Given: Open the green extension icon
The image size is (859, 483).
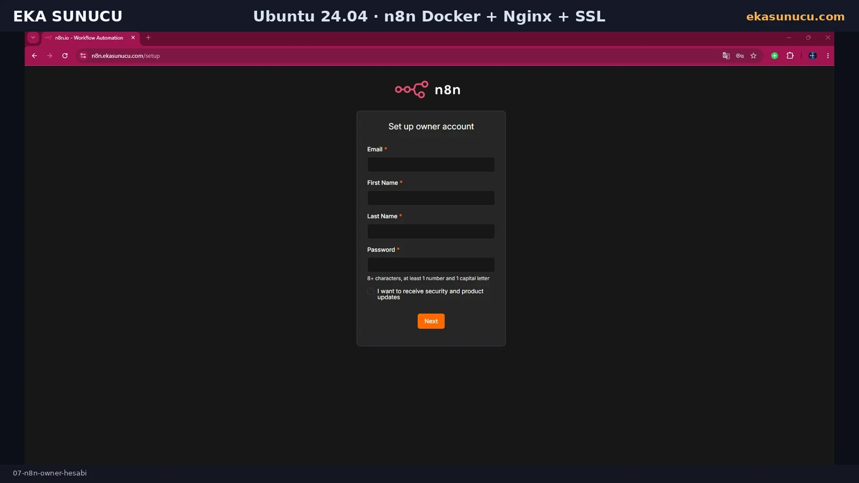Looking at the screenshot, I should [775, 56].
